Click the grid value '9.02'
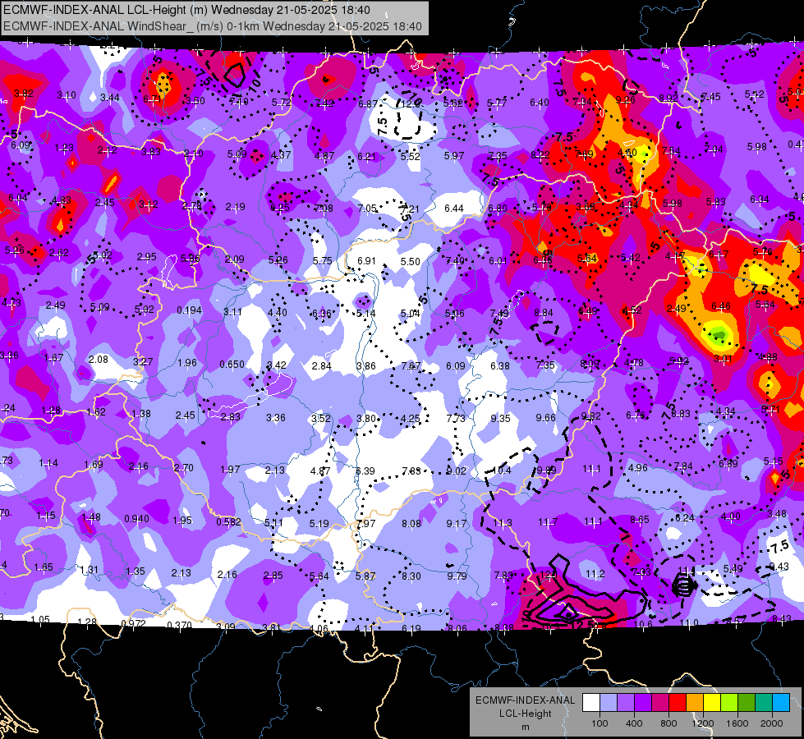 coord(456,470)
